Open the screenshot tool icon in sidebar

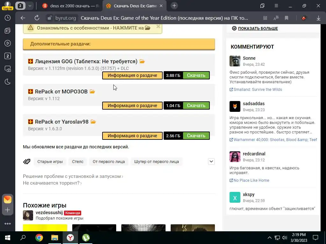point(8,69)
